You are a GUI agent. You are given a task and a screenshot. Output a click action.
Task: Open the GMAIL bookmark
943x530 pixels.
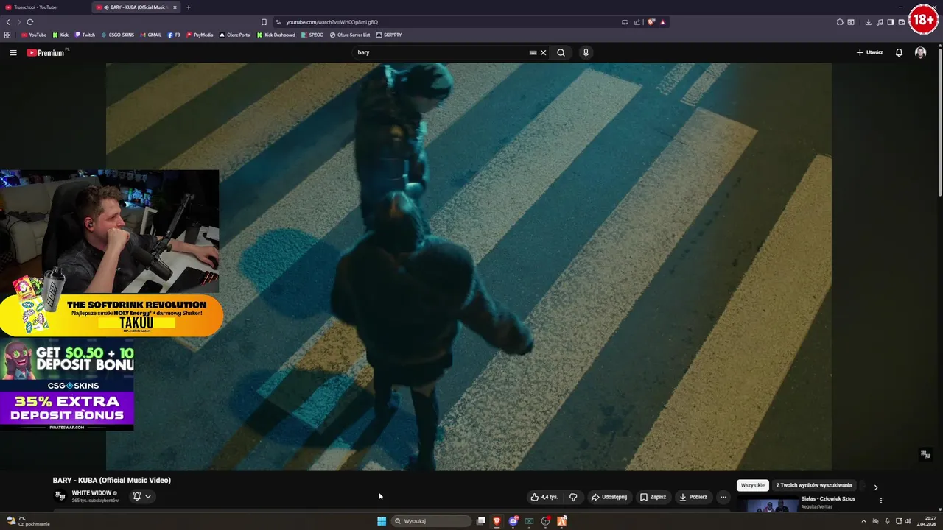tap(150, 35)
